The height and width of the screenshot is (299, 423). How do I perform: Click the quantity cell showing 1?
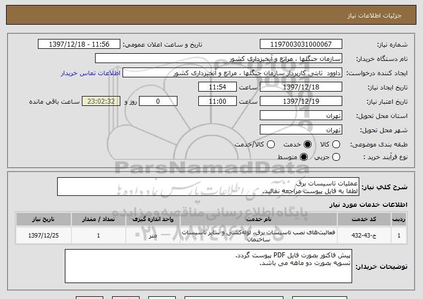98,235
